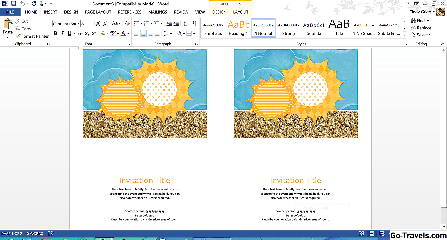Image resolution: width=447 pixels, height=240 pixels.
Task: Apply the Strong style
Action: pyautogui.click(x=288, y=28)
